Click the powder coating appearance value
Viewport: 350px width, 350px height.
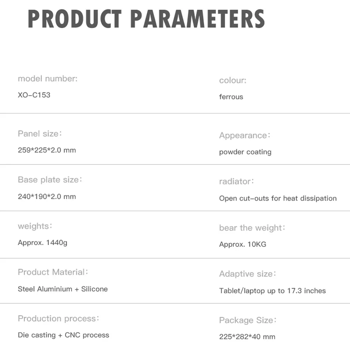point(245,152)
